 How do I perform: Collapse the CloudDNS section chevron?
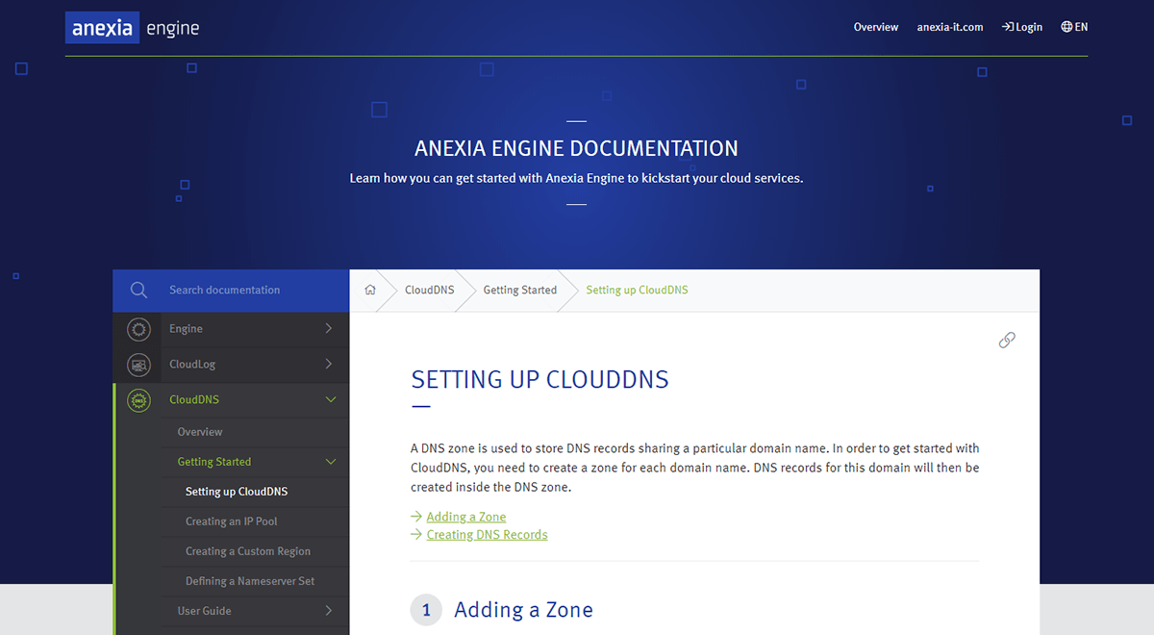[331, 400]
